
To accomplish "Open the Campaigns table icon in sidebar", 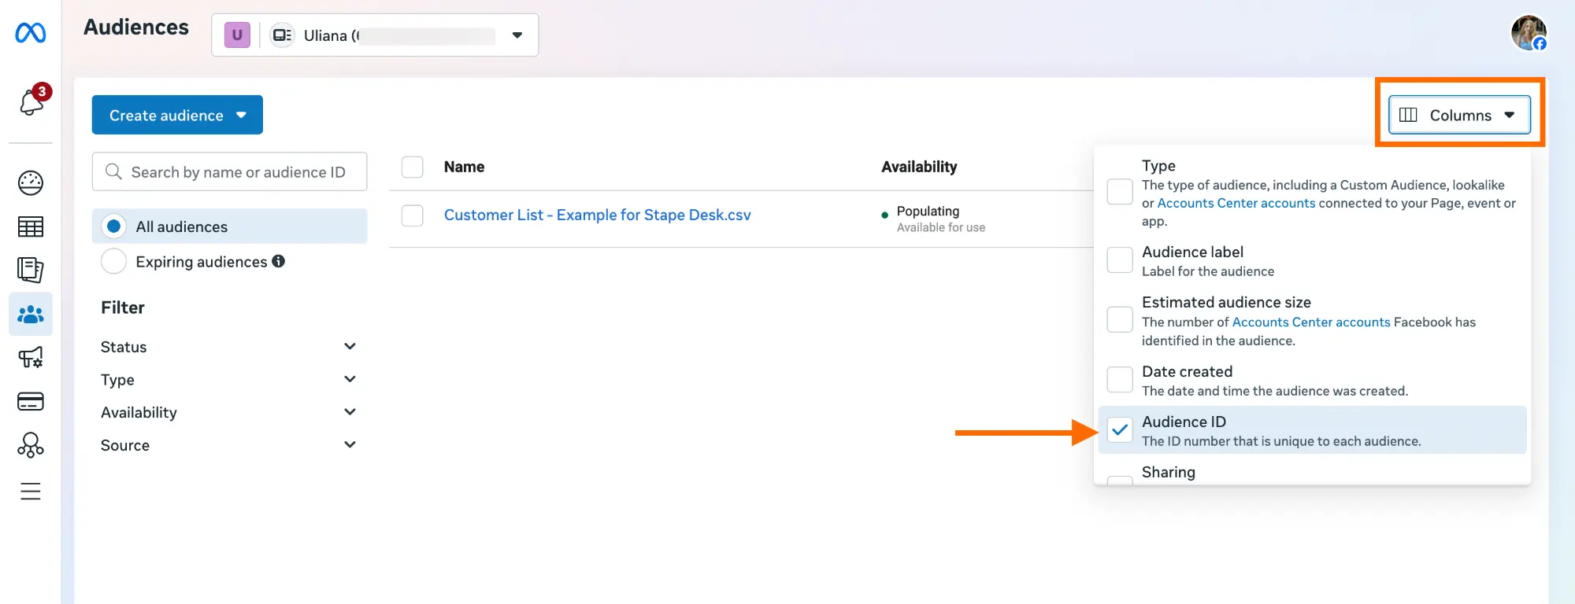I will 30,226.
